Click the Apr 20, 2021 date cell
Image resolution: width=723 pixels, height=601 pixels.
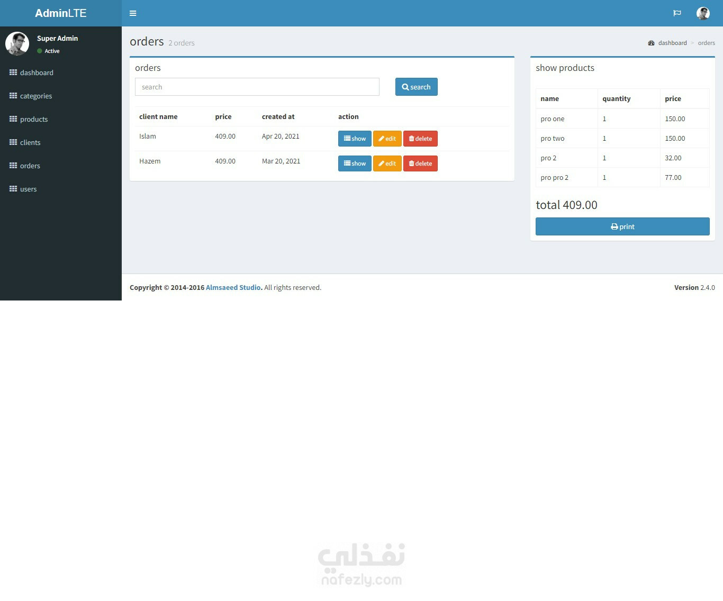pos(281,136)
